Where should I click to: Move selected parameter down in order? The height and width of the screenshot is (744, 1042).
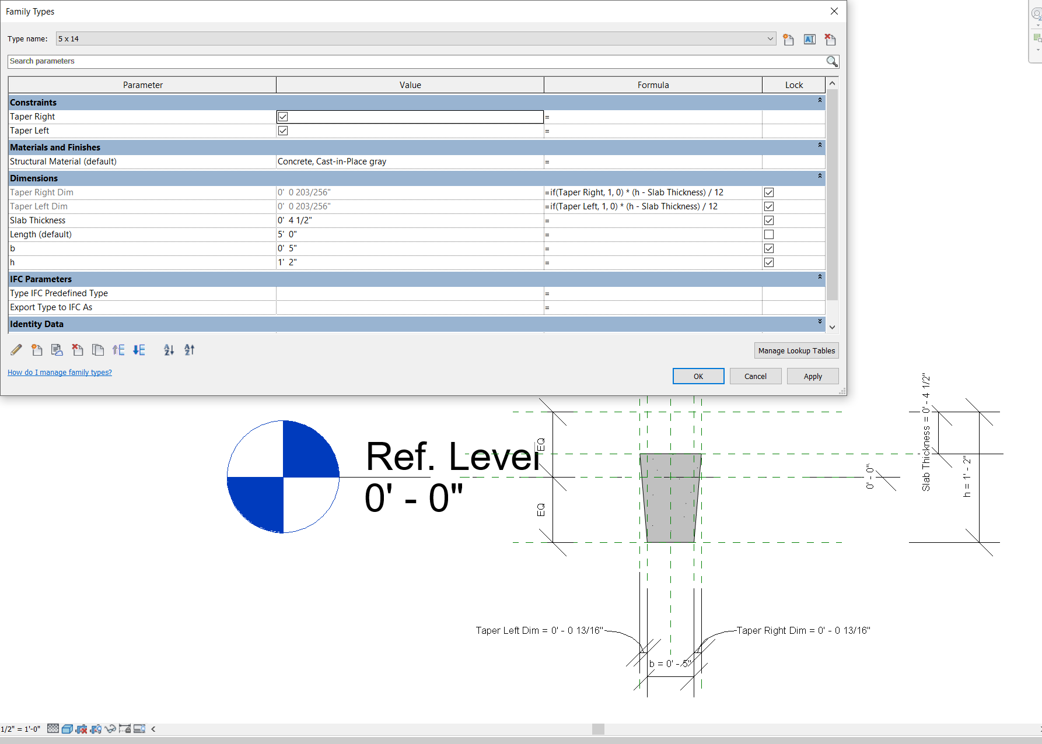coord(139,350)
